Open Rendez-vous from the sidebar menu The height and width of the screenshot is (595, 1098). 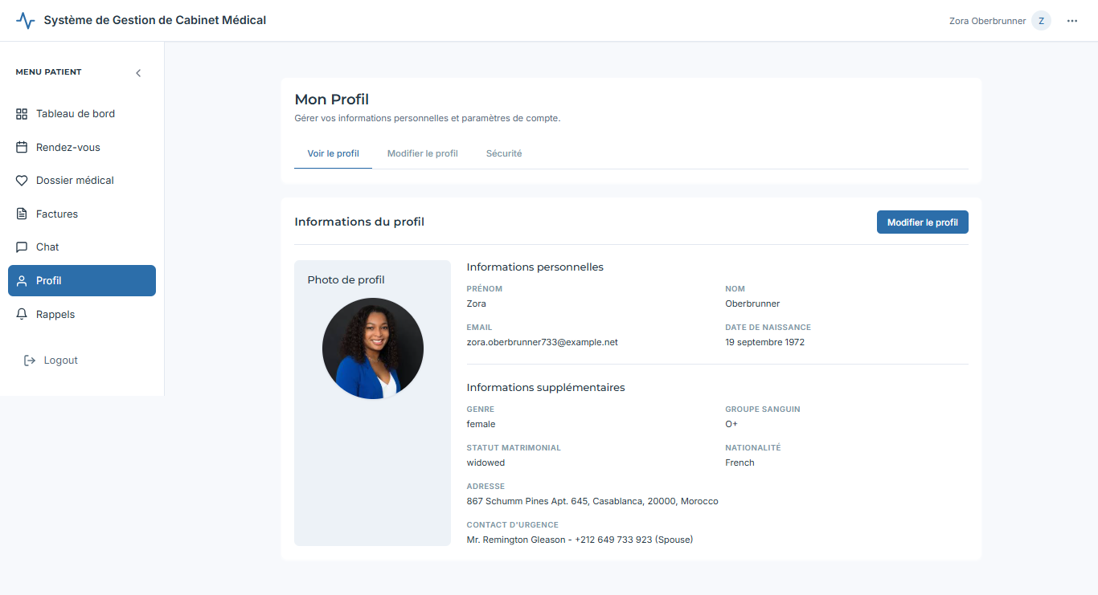(x=68, y=148)
